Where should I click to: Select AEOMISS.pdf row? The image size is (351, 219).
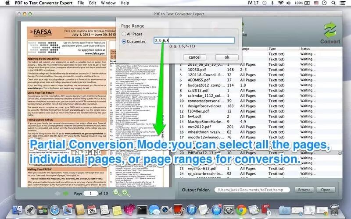coord(258,80)
